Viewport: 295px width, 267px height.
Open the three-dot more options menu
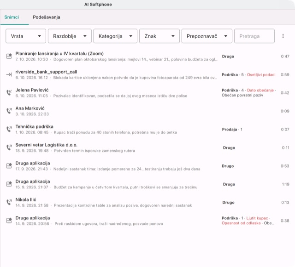[283, 36]
